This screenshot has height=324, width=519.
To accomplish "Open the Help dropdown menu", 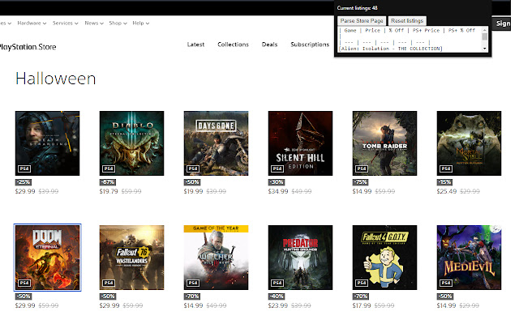I will pos(141,23).
